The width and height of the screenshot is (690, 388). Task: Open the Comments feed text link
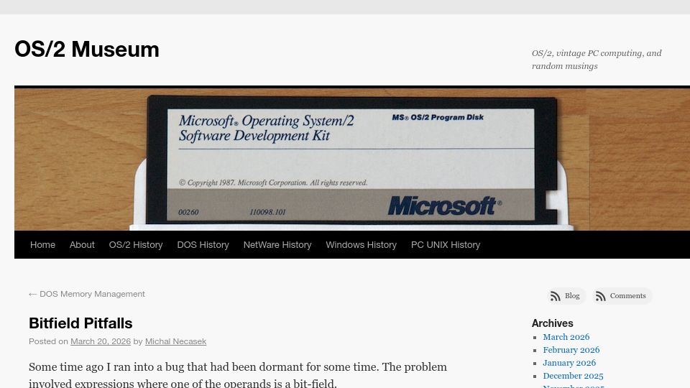click(x=627, y=295)
